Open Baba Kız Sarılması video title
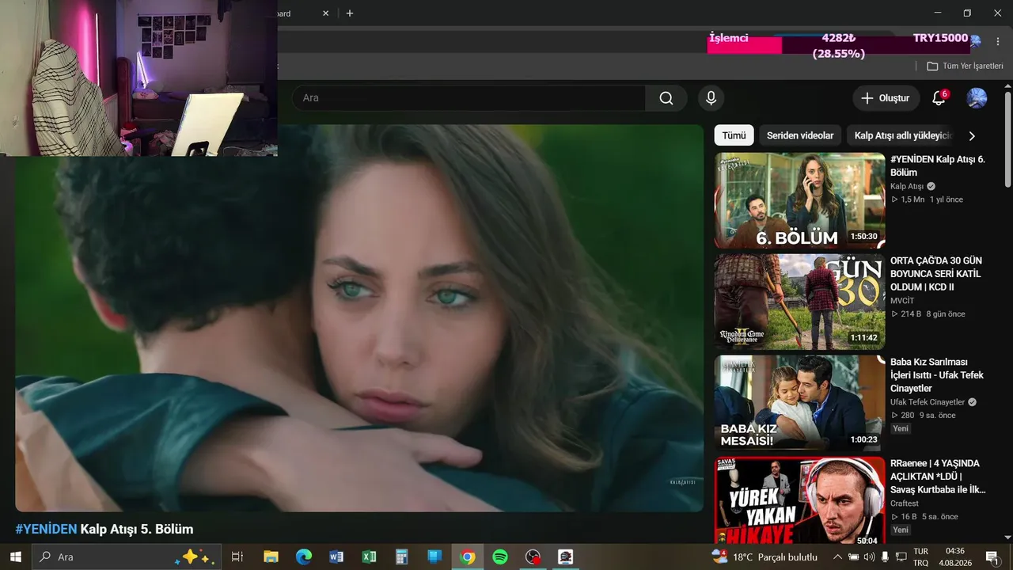 coord(937,375)
